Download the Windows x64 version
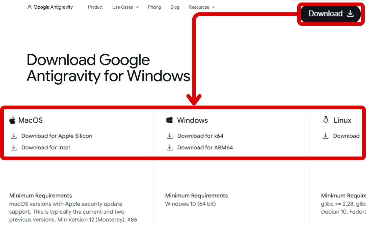 [x=200, y=136]
